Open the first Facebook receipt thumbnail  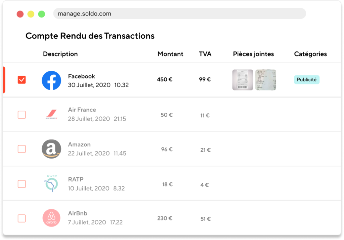tap(243, 80)
